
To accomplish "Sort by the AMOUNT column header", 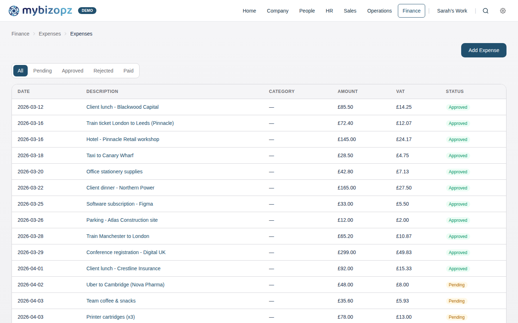I will (347, 92).
